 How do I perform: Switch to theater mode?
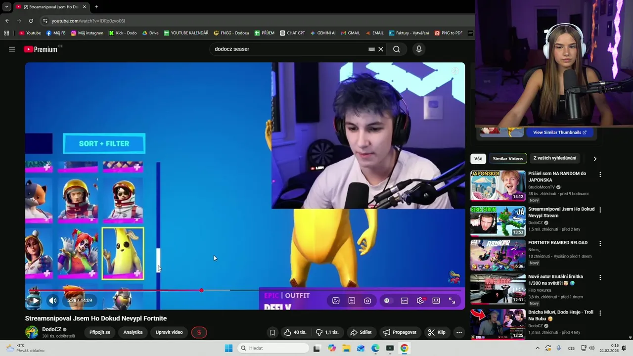pos(436,300)
